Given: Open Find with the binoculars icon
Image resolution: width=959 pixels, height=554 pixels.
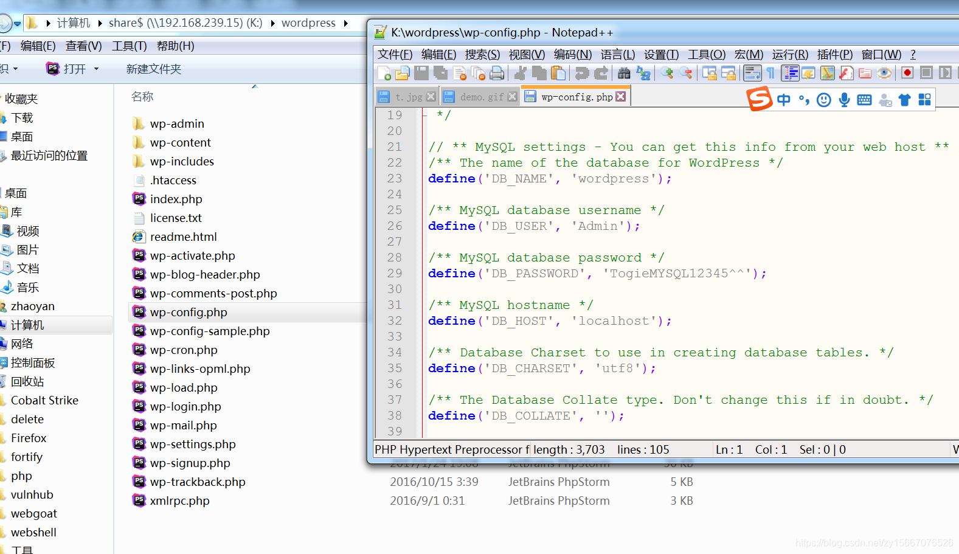Looking at the screenshot, I should tap(624, 74).
